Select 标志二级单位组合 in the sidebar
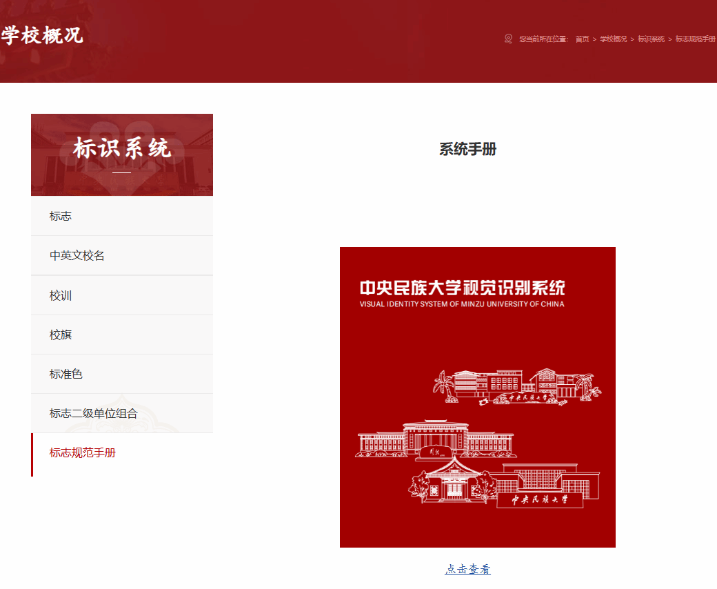 (94, 413)
